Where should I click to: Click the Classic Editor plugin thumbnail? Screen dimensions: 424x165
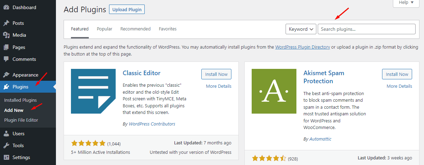point(93,91)
